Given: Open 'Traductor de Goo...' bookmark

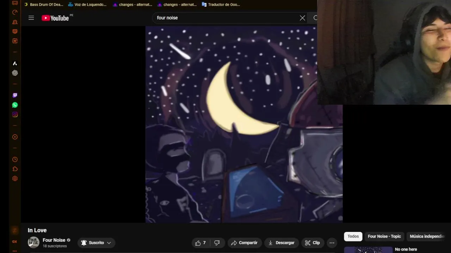Looking at the screenshot, I should click(221, 5).
